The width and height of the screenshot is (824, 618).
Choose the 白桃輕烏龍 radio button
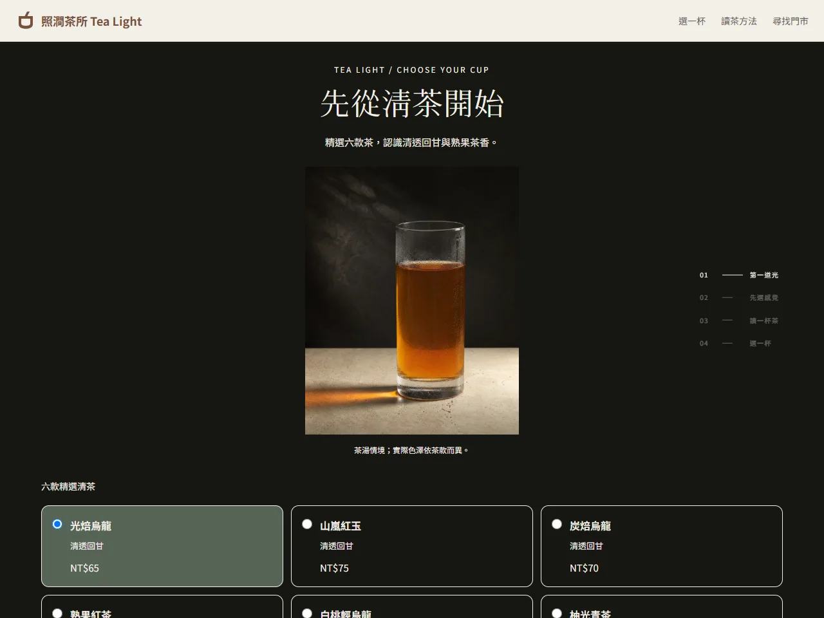307,613
